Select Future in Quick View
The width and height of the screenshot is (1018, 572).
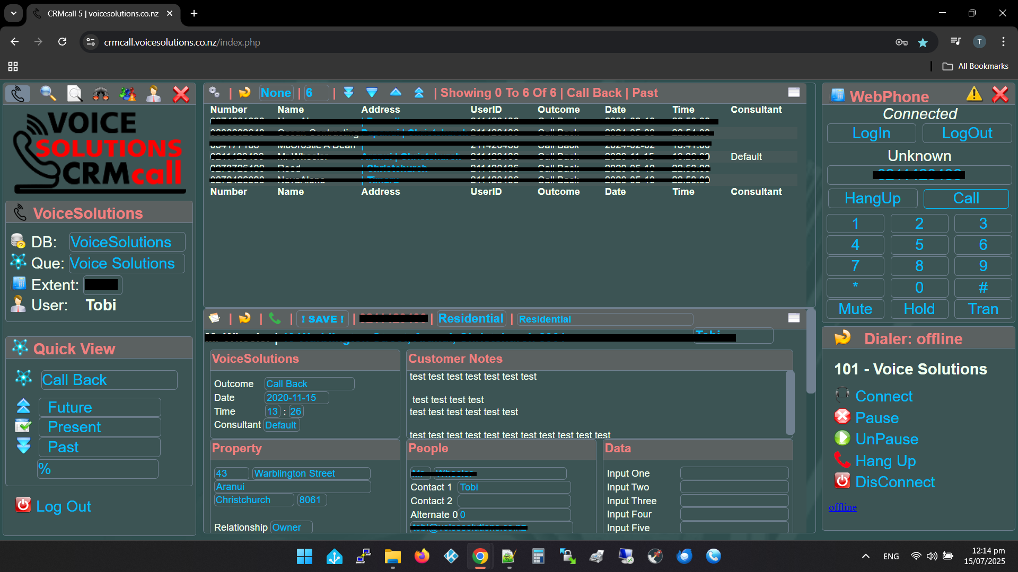point(99,407)
